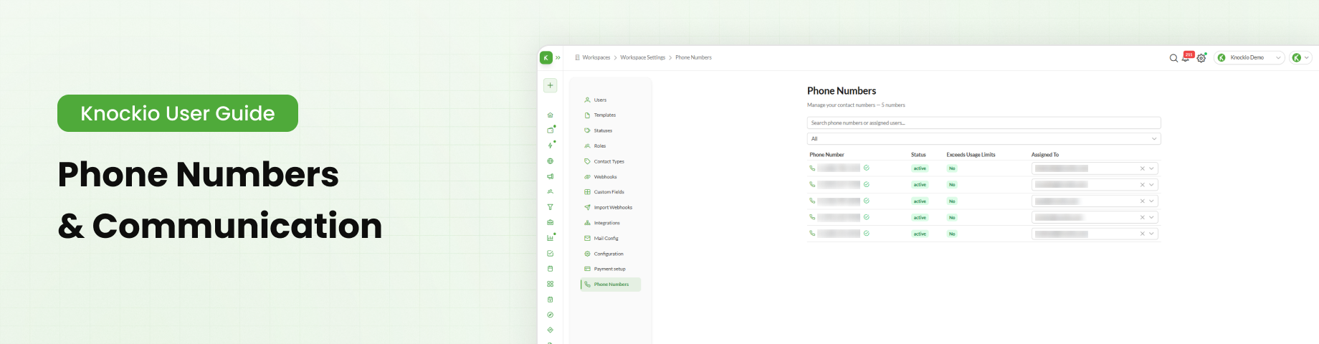This screenshot has height=344, width=1319.
Task: Click the search magnifier icon in header
Action: pyautogui.click(x=1173, y=58)
